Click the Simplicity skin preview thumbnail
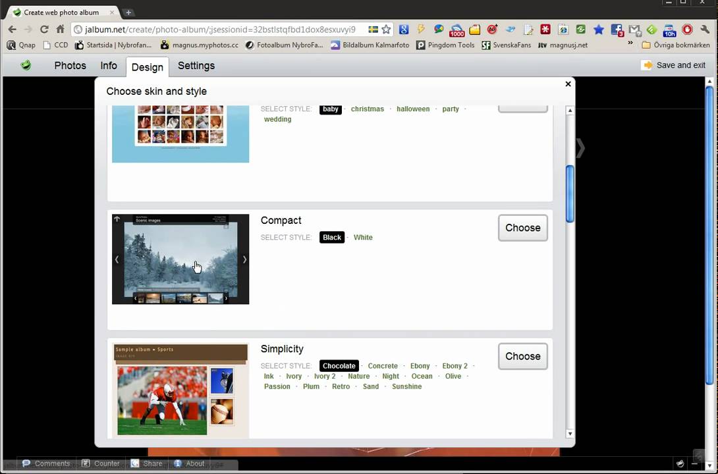Image resolution: width=718 pixels, height=474 pixels. click(x=180, y=390)
